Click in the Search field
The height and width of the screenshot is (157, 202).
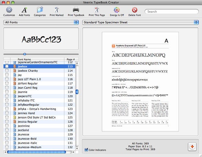click(172, 11)
